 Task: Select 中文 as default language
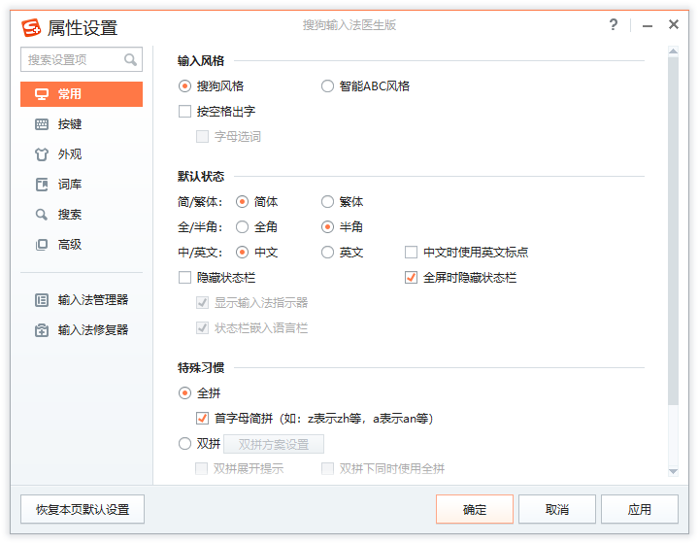pos(242,253)
